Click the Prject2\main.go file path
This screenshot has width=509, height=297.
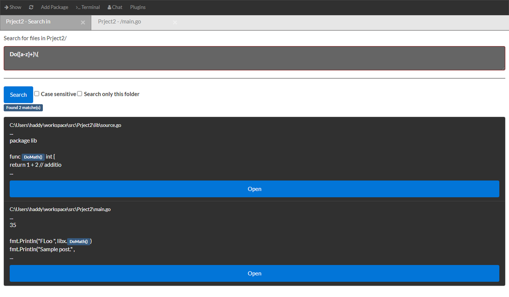[x=60, y=209]
